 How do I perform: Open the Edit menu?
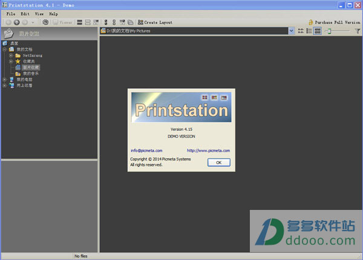25,14
